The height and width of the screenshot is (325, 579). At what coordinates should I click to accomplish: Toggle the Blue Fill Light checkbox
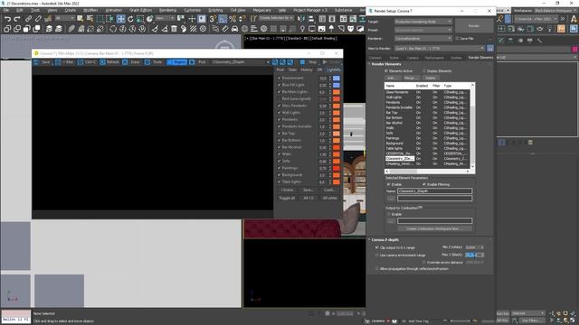[280, 85]
